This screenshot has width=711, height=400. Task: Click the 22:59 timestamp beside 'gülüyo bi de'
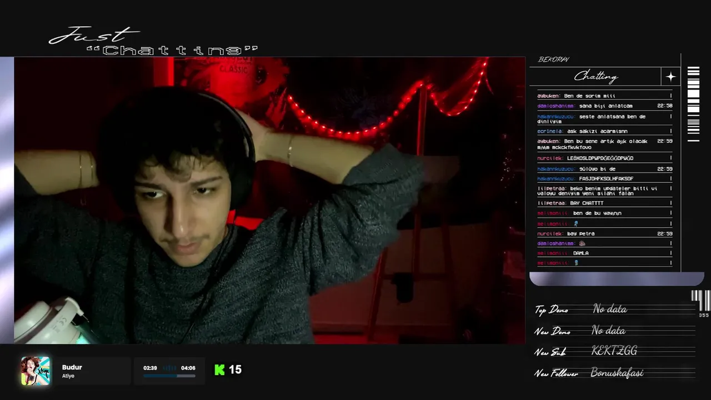coord(665,169)
